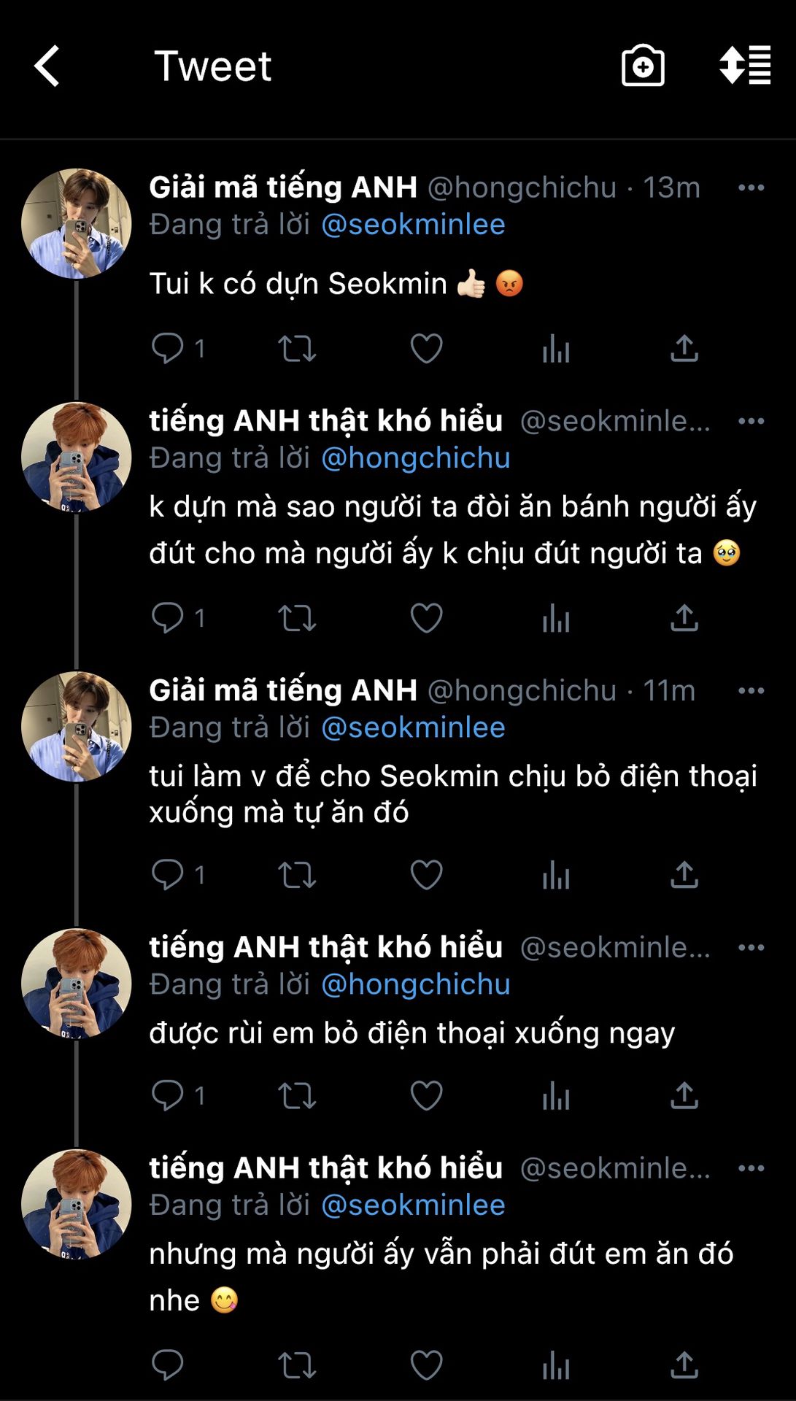
Task: Open the 'Giải mã tiếng ANH' avatar on first tweet
Action: click(77, 223)
